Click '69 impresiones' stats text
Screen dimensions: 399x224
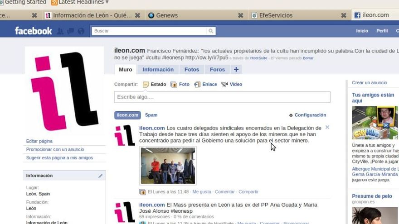[x=154, y=217]
